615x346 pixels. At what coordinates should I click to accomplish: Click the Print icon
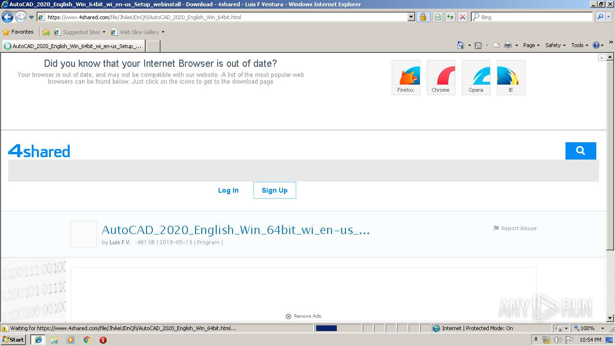[507, 45]
